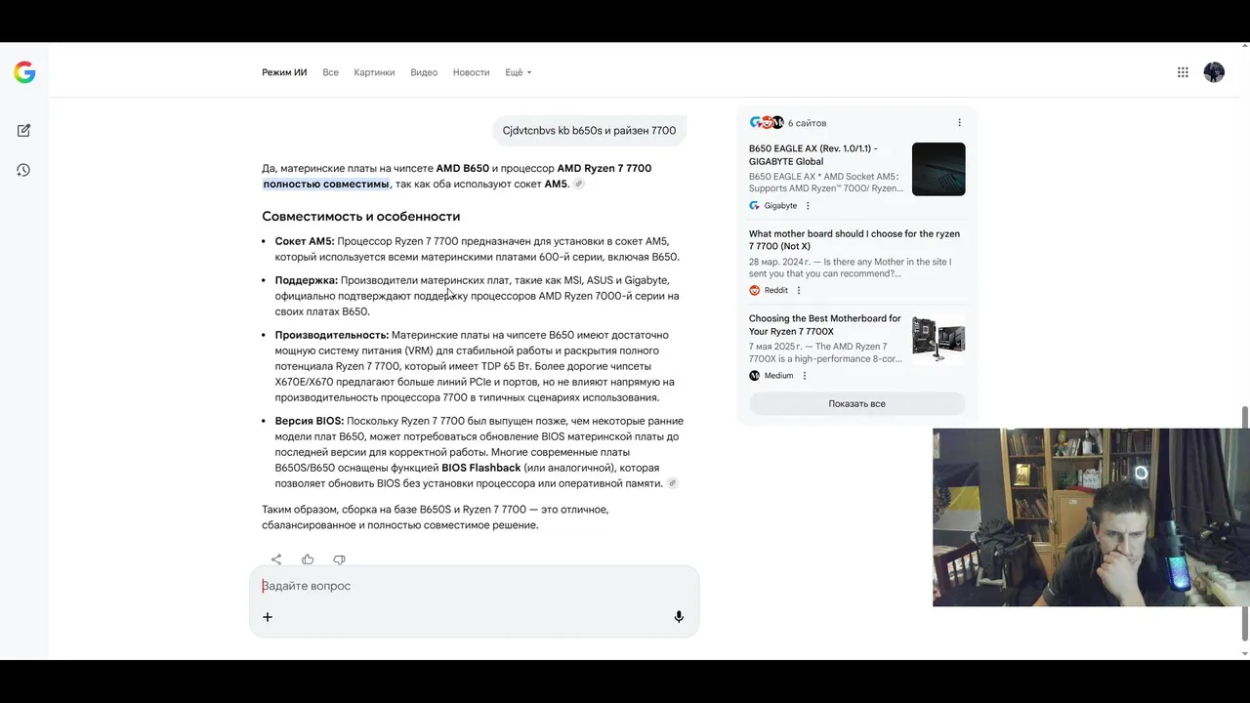Click the 'Производительность:' bullet label
This screenshot has height=703, width=1250.
[332, 335]
